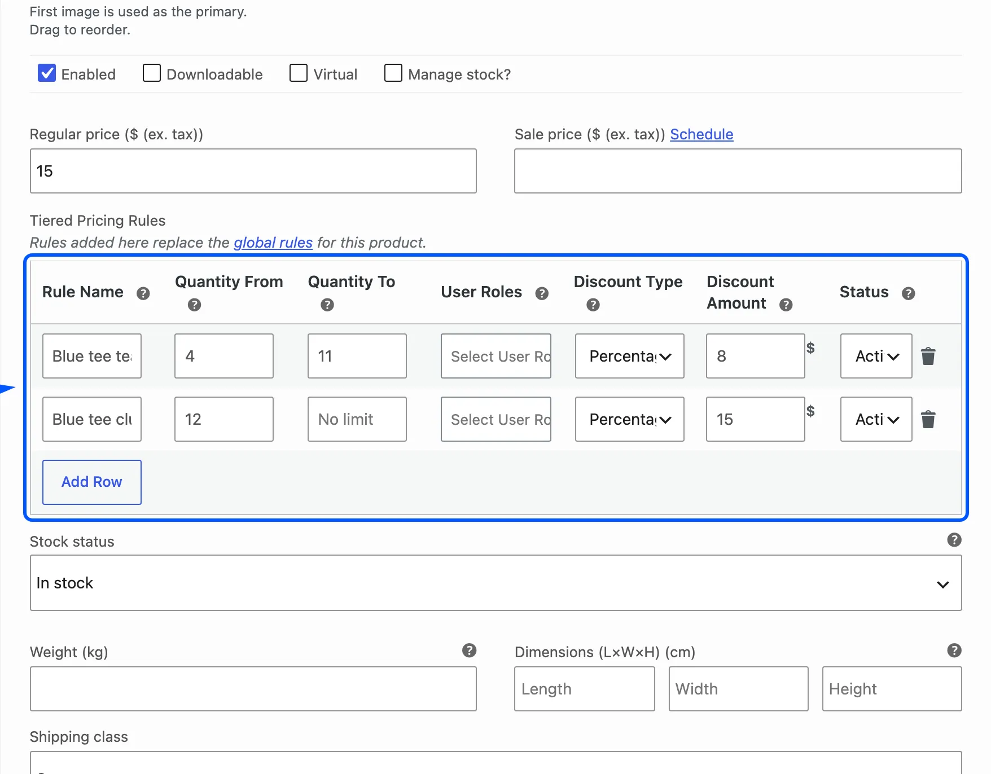Open Discount Type dropdown in second rule row
The width and height of the screenshot is (991, 774).
click(630, 419)
